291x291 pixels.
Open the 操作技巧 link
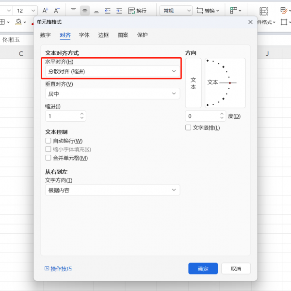point(61,269)
